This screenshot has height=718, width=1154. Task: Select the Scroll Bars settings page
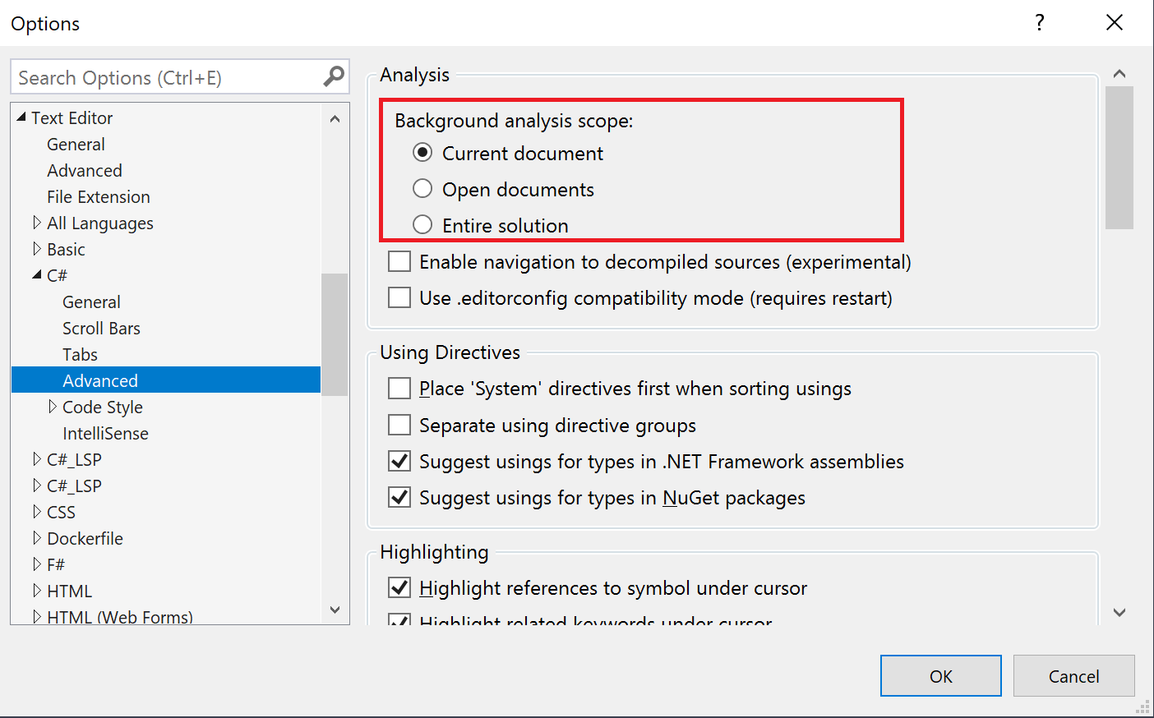(101, 328)
